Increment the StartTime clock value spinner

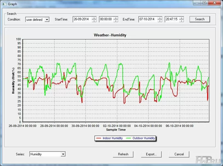click(116, 18)
